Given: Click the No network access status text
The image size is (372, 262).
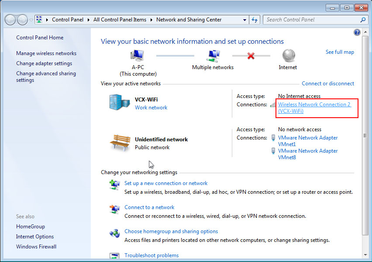Looking at the screenshot, I should click(x=300, y=129).
